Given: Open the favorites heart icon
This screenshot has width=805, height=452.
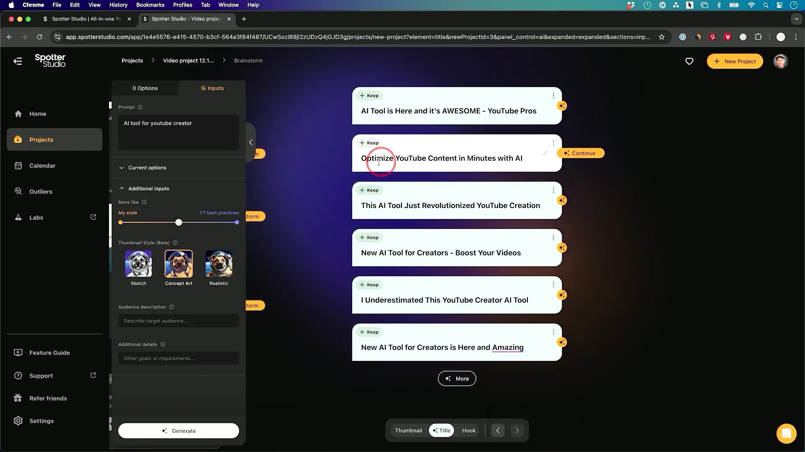Looking at the screenshot, I should tap(689, 61).
